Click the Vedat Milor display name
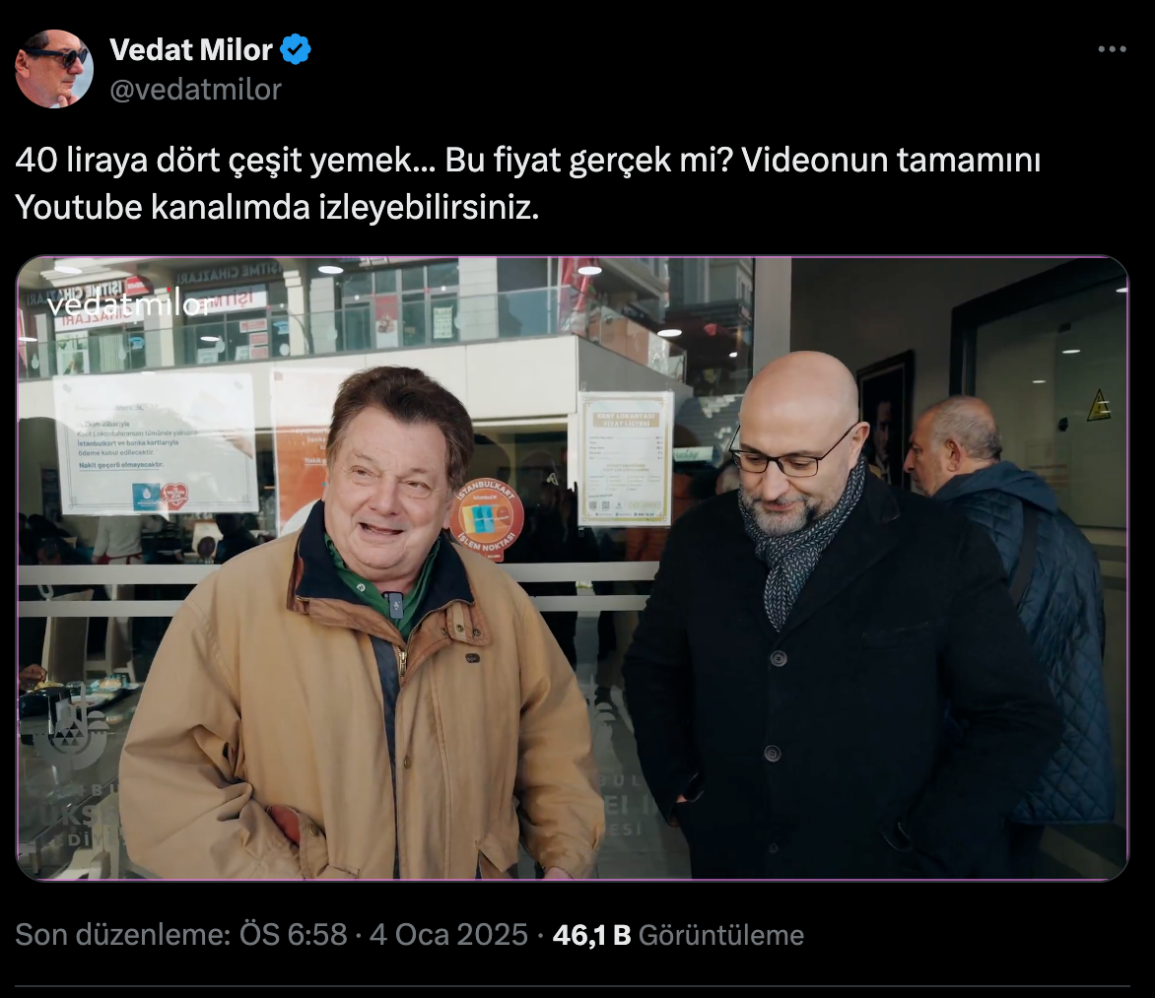Viewport: 1155px width, 998px height. (x=191, y=50)
